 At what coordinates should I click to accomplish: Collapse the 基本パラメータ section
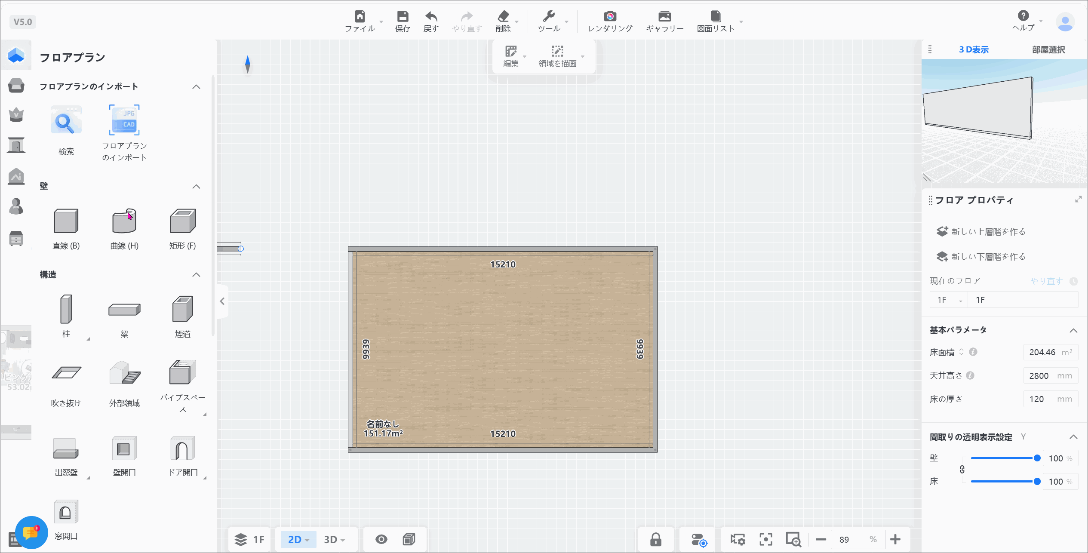pos(1073,330)
